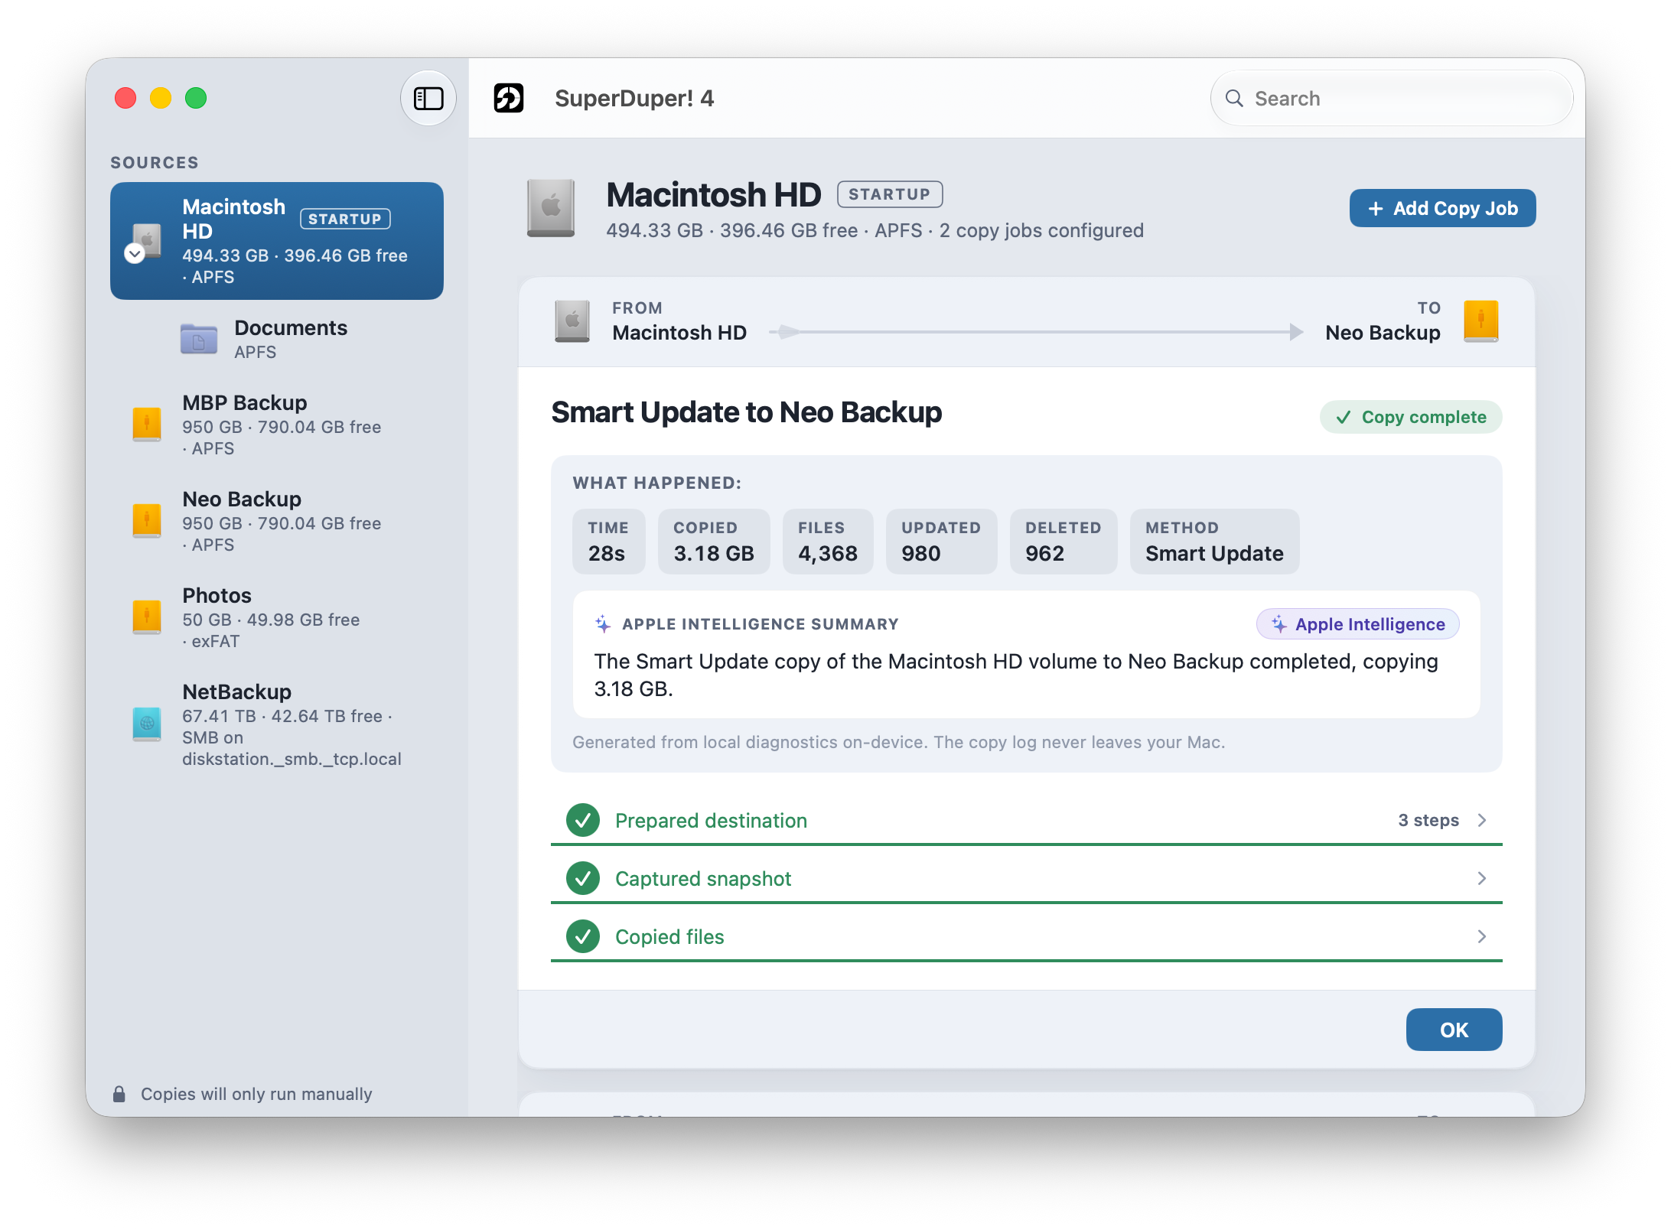Screen dimensions: 1671x1230
Task: Click the Copy complete status badge
Action: tap(1411, 417)
